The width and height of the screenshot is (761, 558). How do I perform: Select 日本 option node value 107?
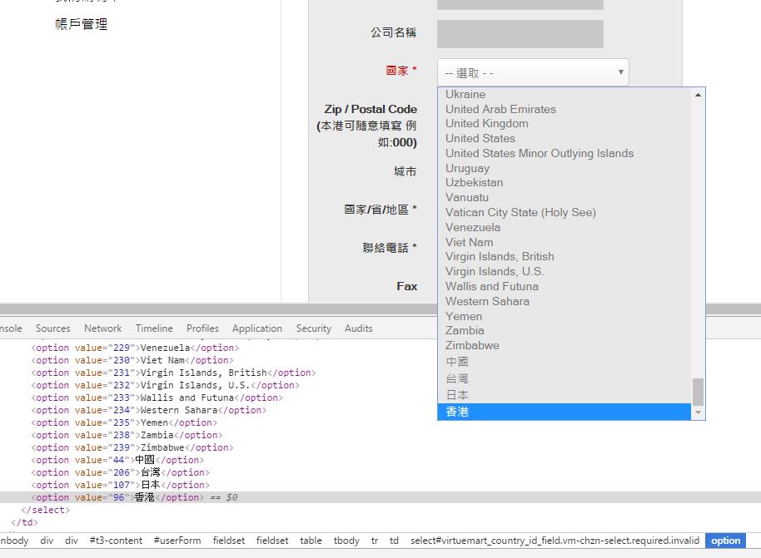(x=121, y=486)
